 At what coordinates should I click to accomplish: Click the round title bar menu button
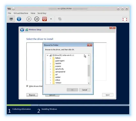pos(13,9)
